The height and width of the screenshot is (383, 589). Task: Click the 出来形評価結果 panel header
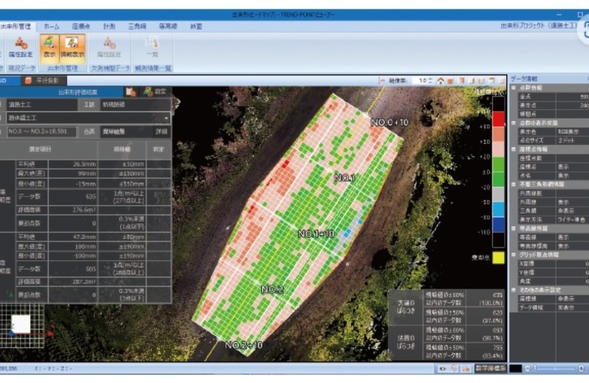pos(62,92)
